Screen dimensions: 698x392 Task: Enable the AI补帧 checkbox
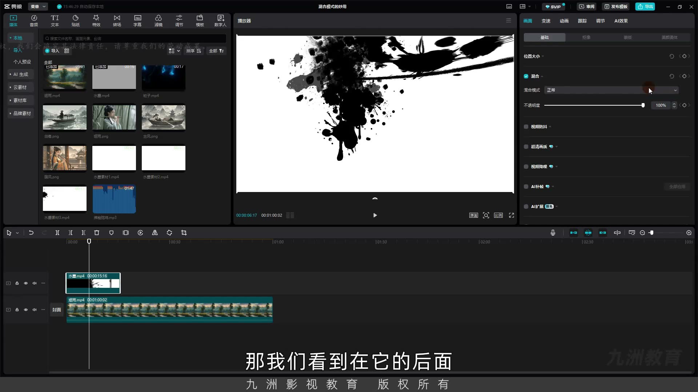coord(526,187)
